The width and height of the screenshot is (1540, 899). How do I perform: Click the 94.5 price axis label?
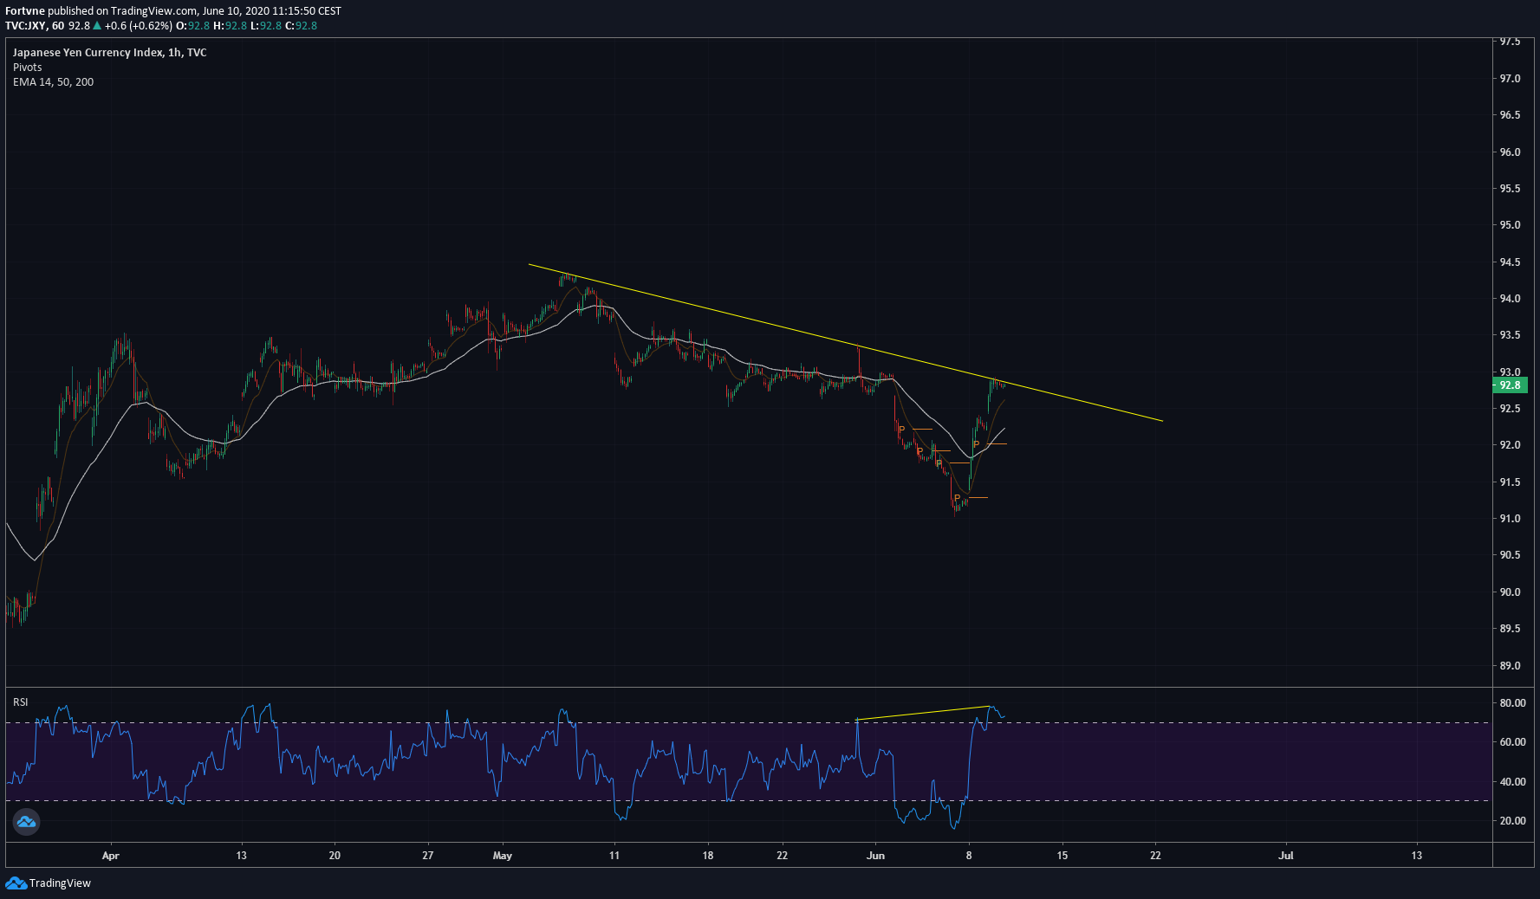click(x=1510, y=262)
